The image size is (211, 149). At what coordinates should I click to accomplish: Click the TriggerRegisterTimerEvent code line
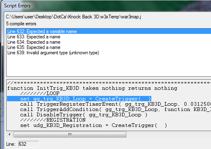point(115,104)
